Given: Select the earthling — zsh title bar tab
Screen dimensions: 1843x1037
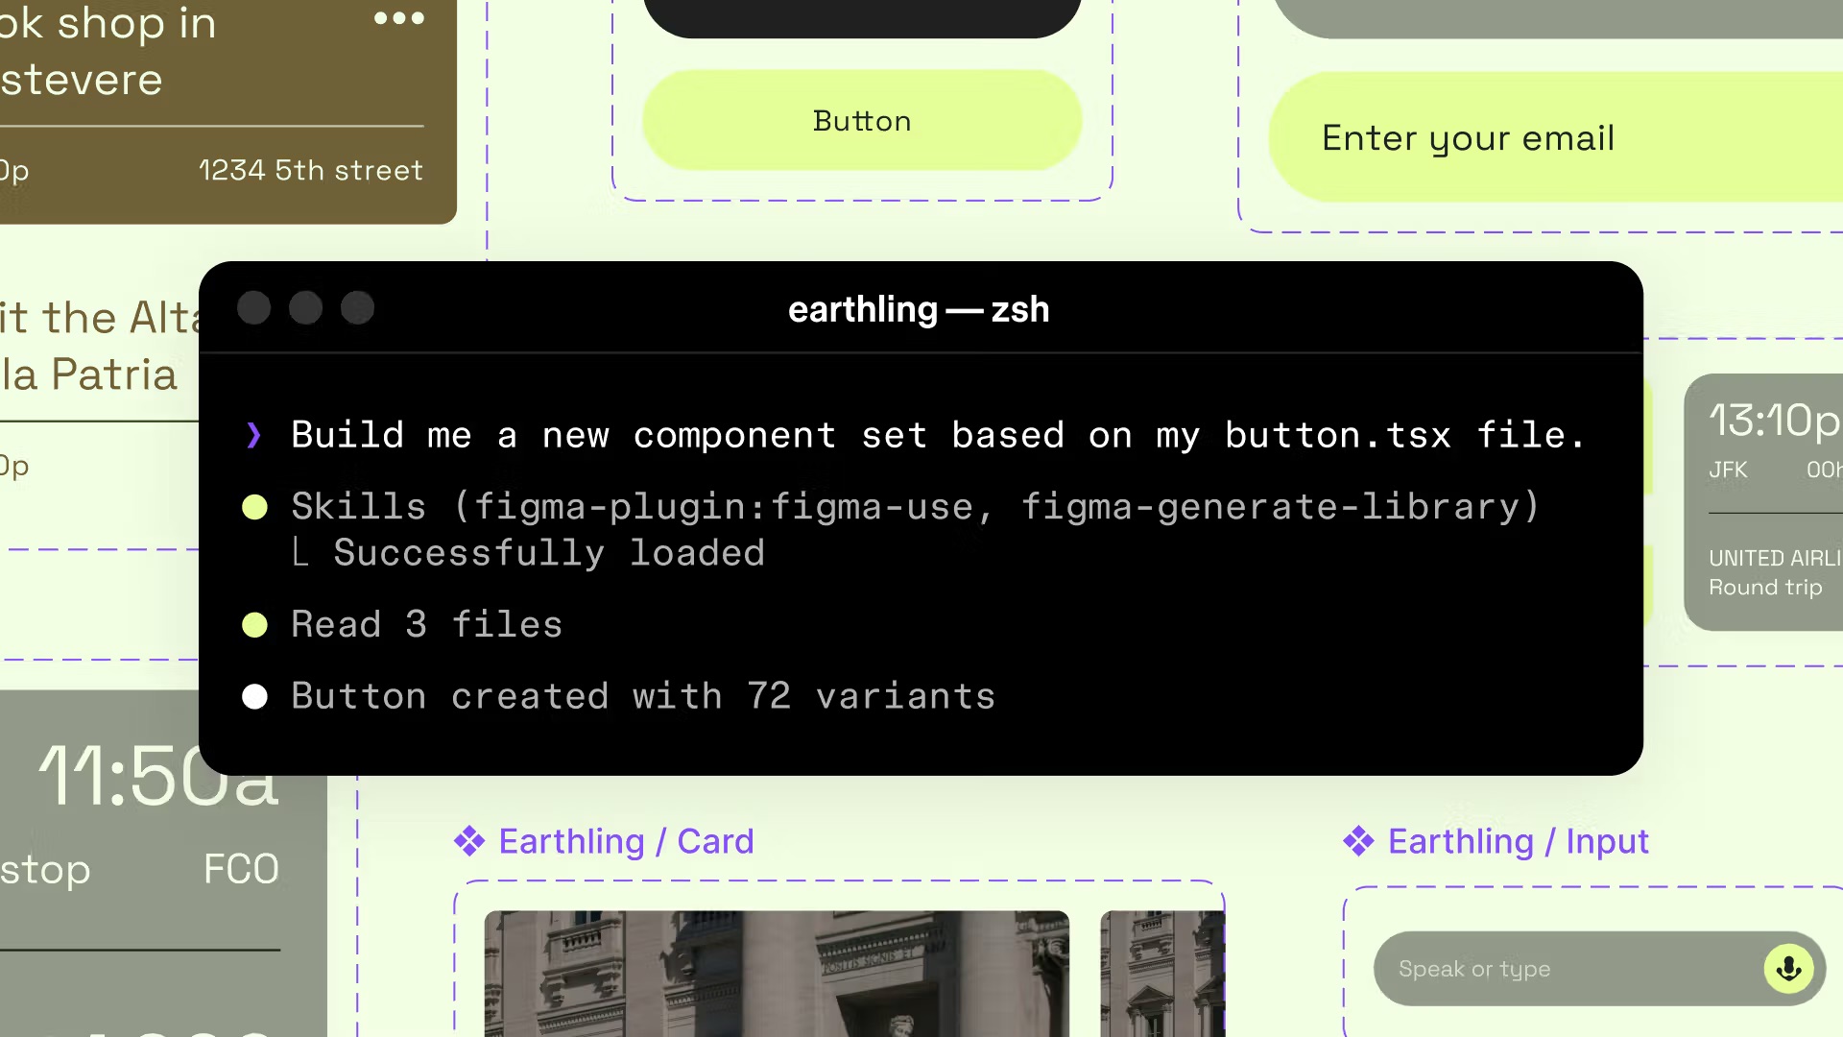Looking at the screenshot, I should point(919,309).
